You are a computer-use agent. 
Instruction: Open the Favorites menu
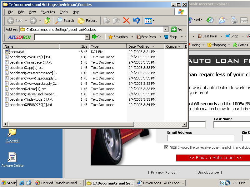point(48,12)
